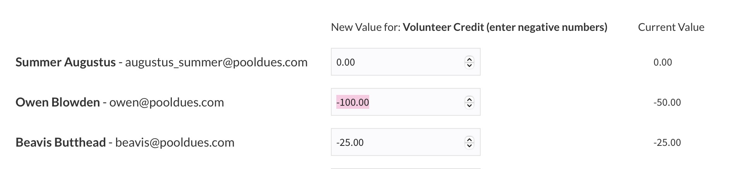733x169 pixels.
Task: Click Owen Blowden's current value -50.00
Action: [x=667, y=102]
